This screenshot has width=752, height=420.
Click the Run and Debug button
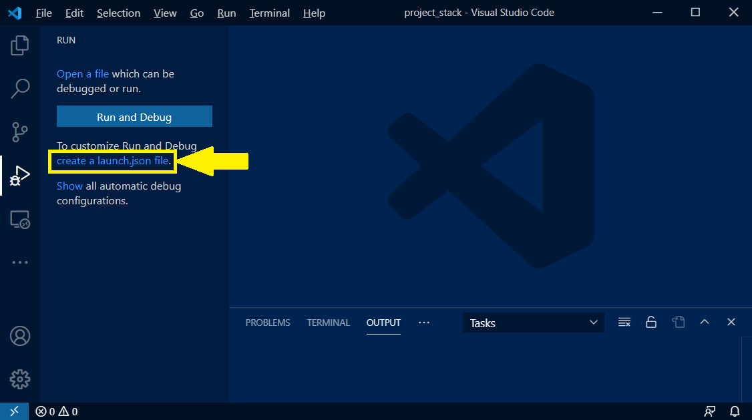(134, 116)
